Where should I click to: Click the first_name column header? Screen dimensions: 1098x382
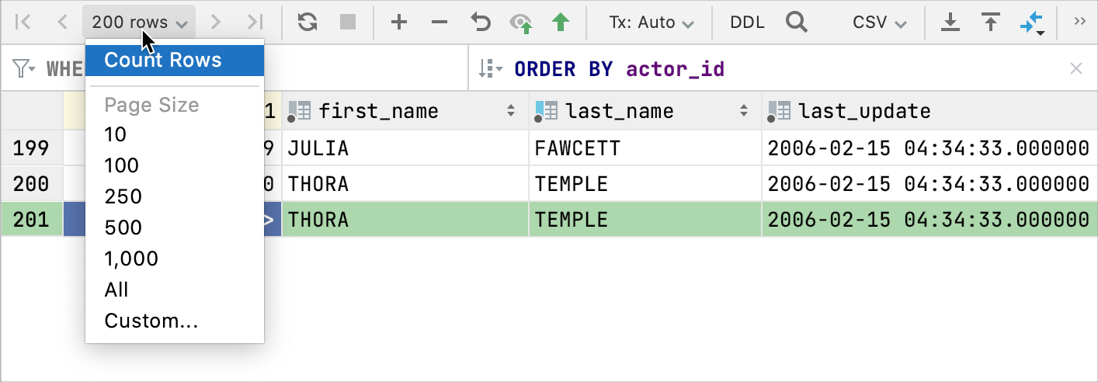pyautogui.click(x=405, y=111)
